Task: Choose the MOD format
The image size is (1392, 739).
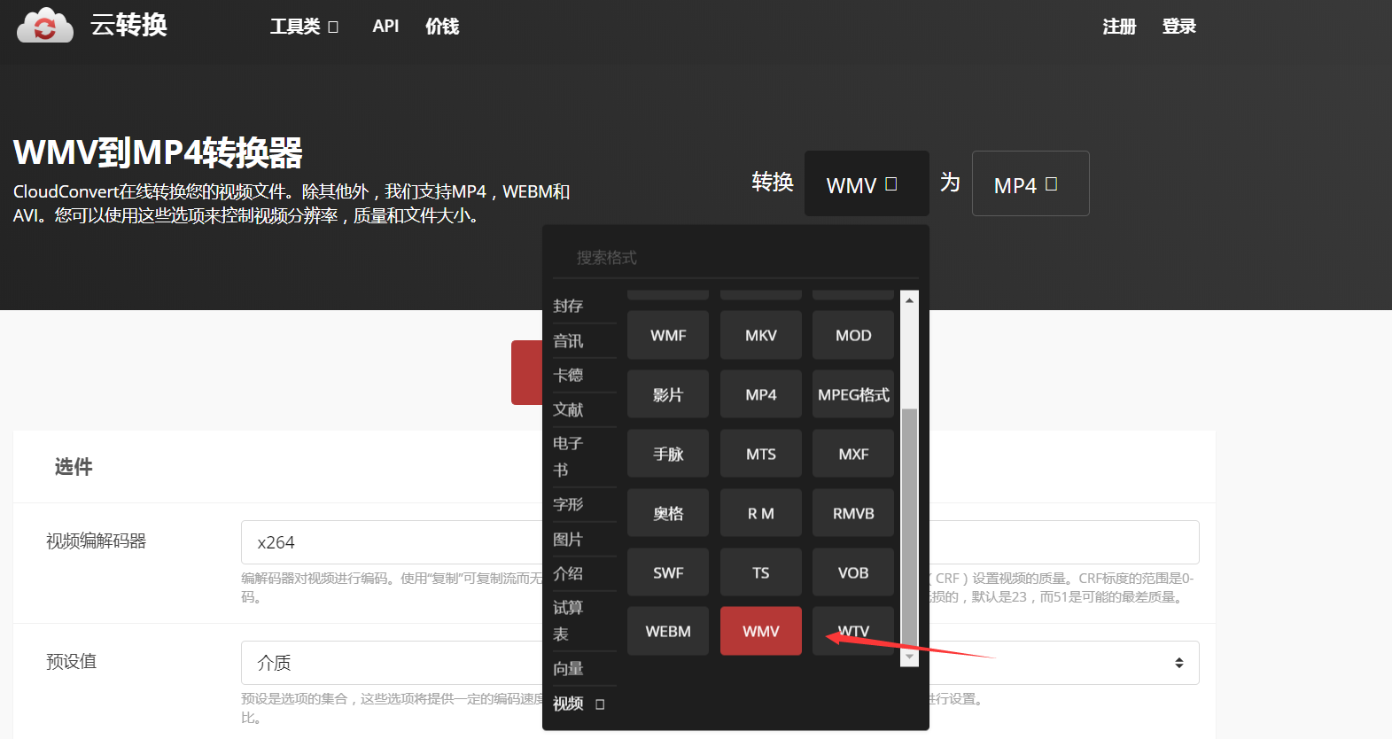Action: pos(853,335)
